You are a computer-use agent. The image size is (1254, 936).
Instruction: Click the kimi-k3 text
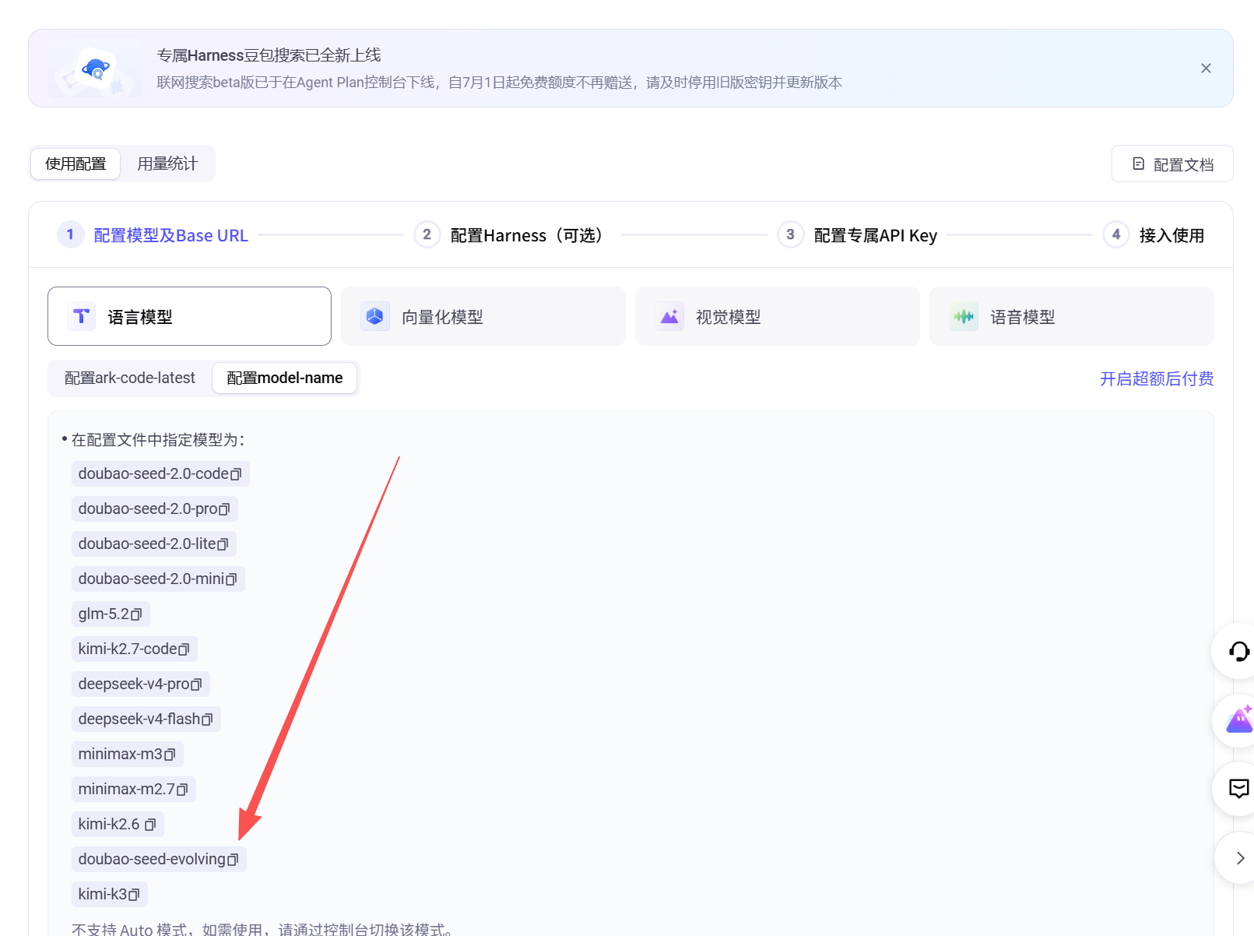103,894
